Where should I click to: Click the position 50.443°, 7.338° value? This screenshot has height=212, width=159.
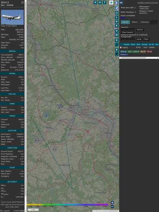tap(17, 67)
